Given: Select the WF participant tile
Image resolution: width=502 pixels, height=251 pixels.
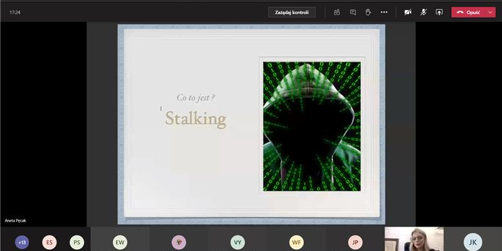Looking at the screenshot, I should [x=296, y=239].
